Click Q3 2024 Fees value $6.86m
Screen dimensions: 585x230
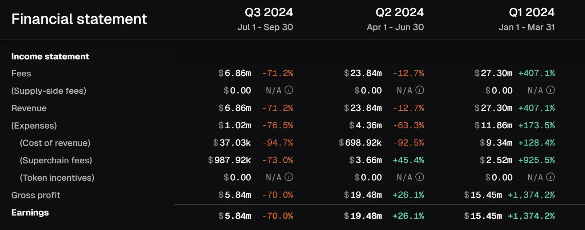(235, 73)
